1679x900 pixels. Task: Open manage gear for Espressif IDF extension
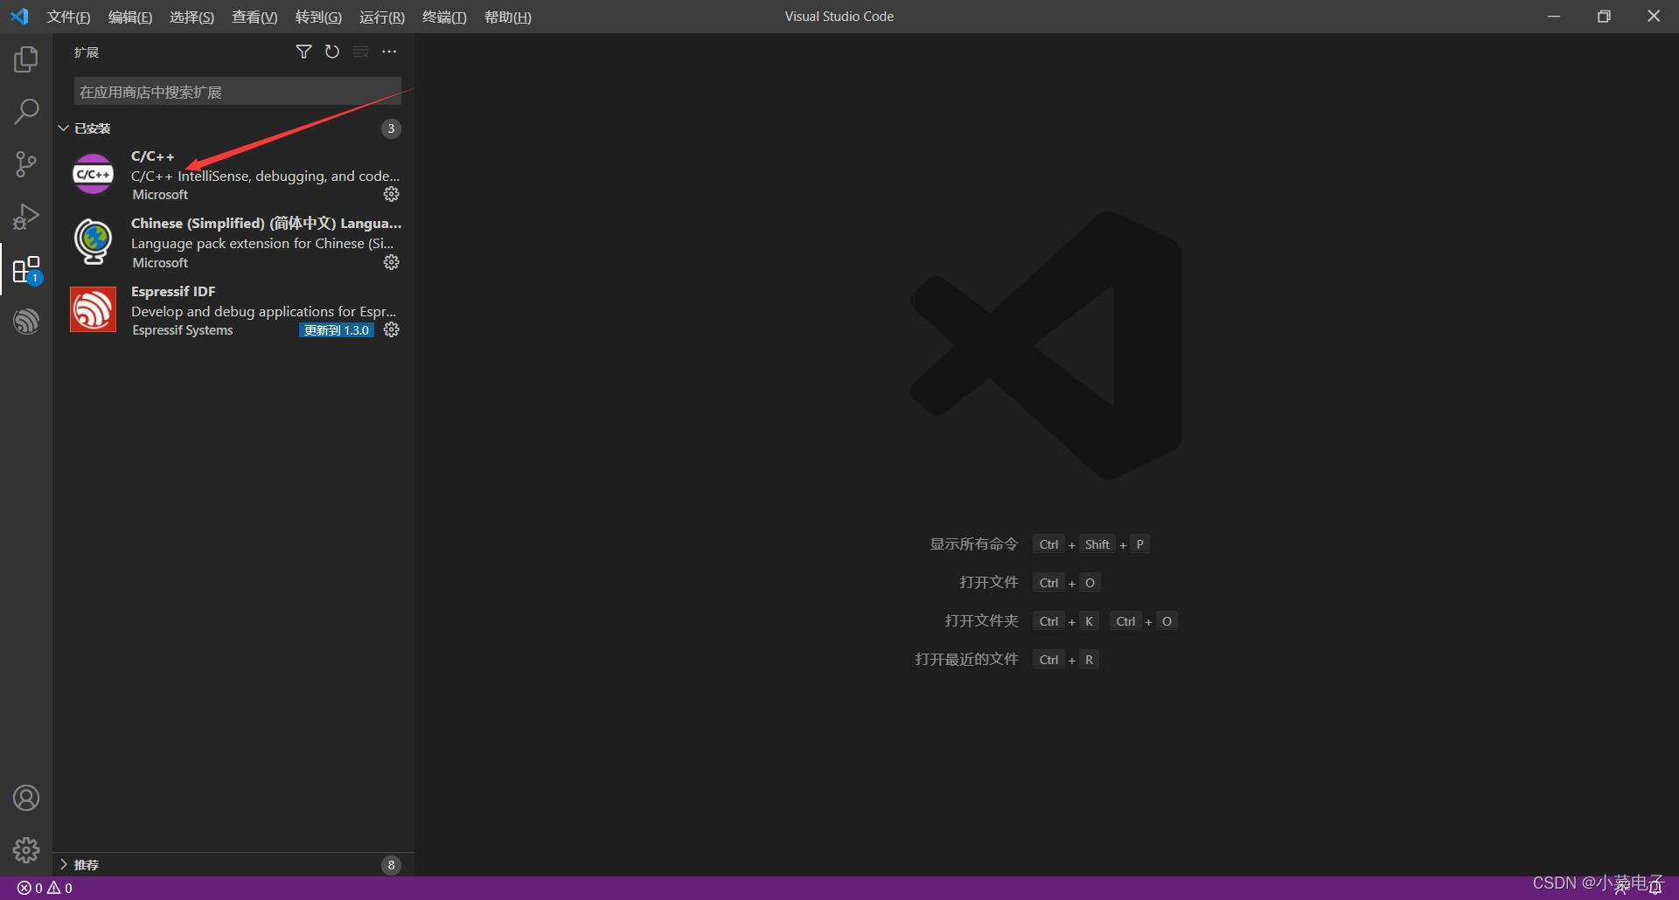392,329
